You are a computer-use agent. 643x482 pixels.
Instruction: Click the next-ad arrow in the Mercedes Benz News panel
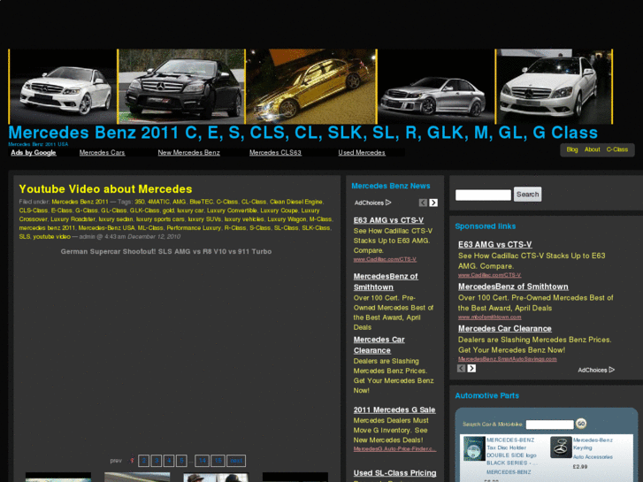point(433,203)
